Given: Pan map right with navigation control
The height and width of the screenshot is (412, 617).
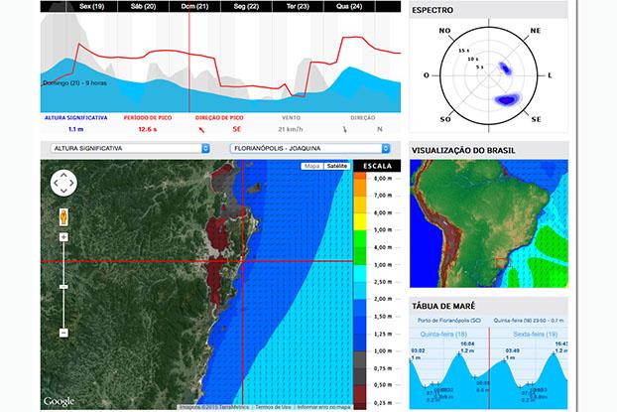Looking at the screenshot, I should [72, 183].
